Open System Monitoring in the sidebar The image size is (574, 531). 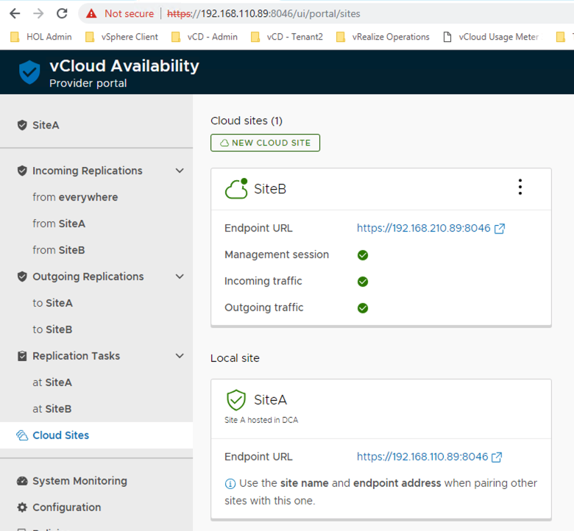(x=79, y=481)
